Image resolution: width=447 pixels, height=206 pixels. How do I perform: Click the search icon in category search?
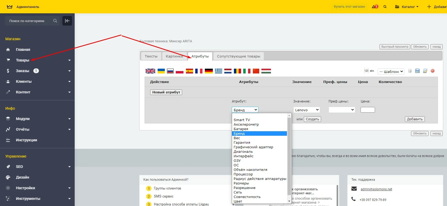click(55, 21)
